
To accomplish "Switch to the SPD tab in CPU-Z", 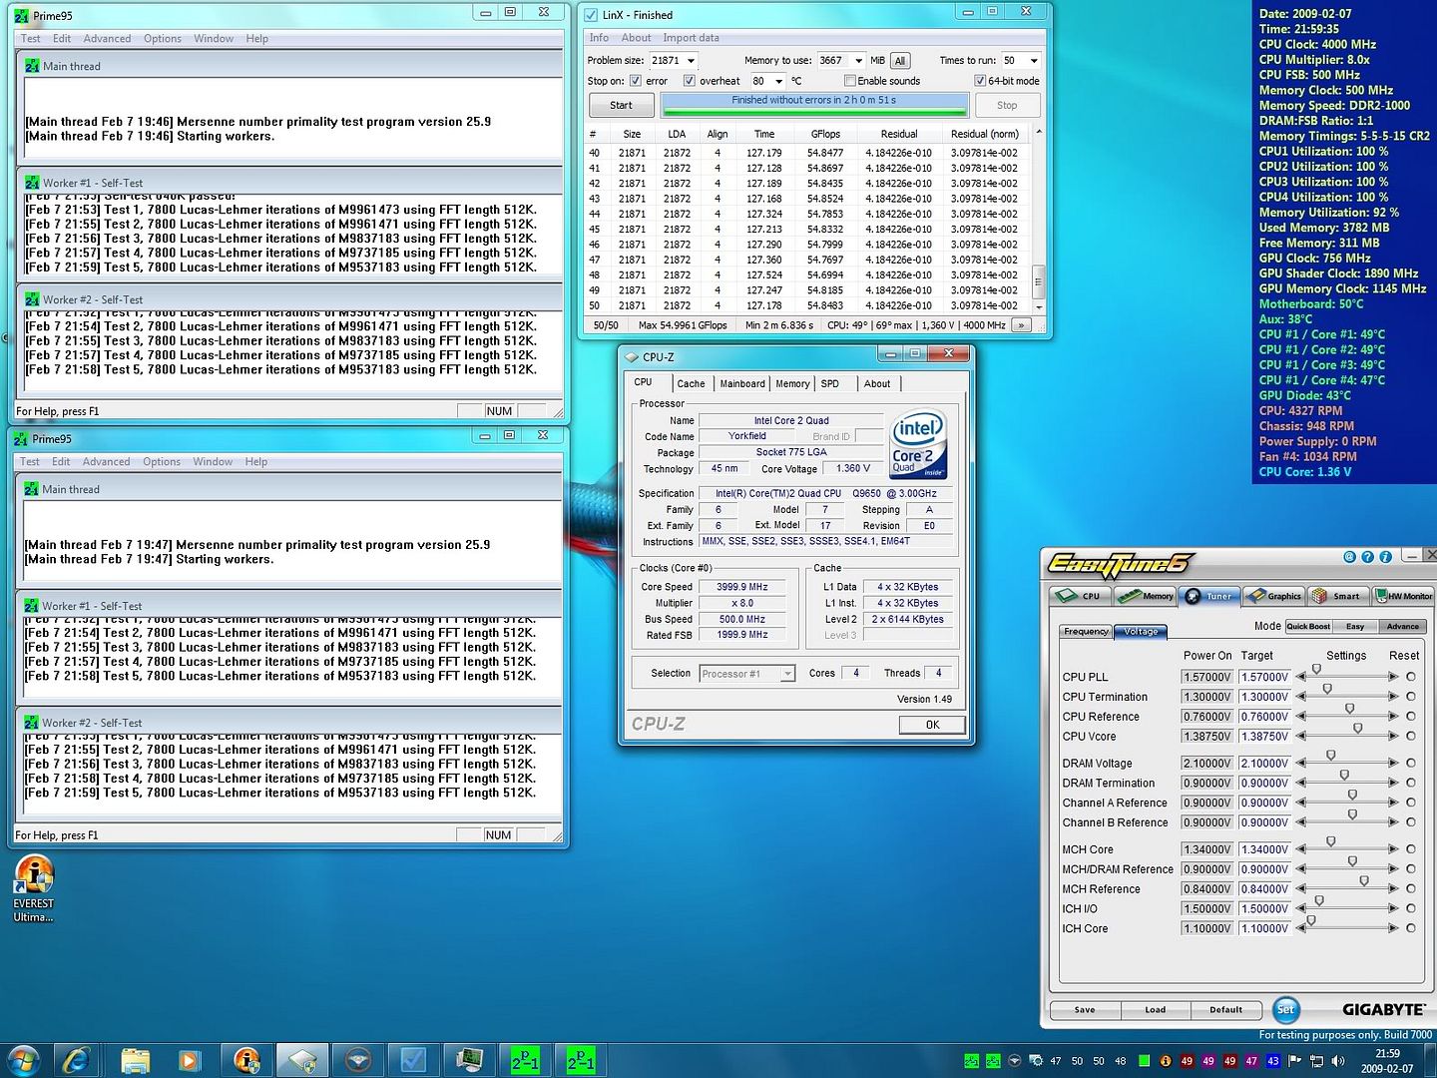I will (830, 384).
